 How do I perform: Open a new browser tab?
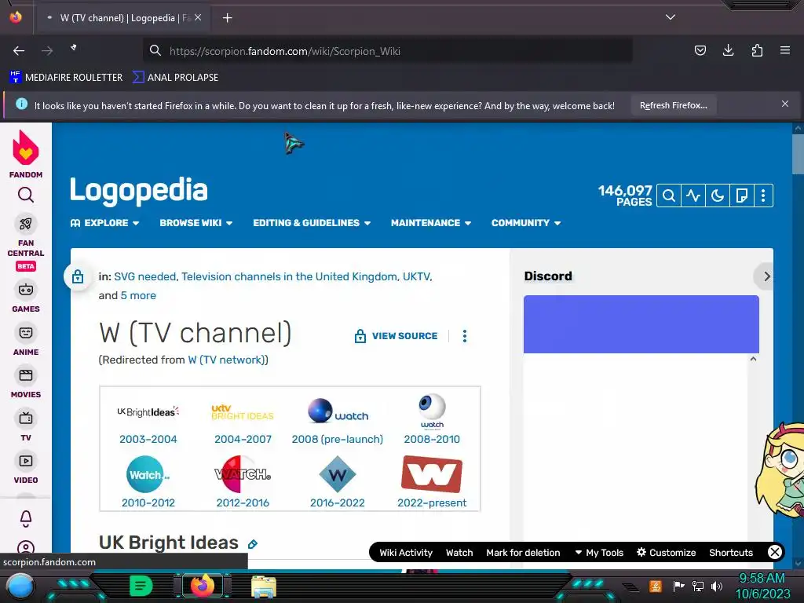coord(227,18)
